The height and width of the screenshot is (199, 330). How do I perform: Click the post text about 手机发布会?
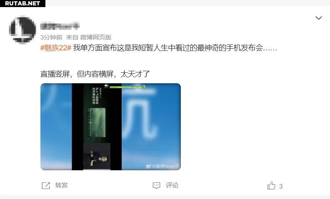pyautogui.click(x=175, y=48)
